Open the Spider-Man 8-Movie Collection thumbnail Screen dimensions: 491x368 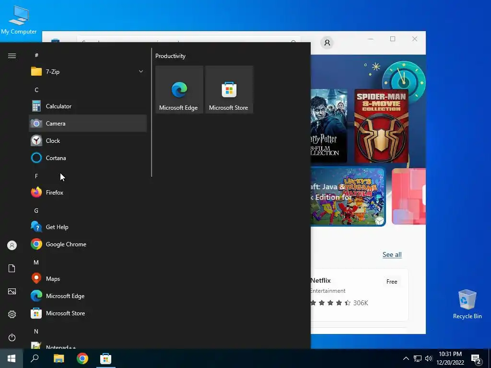381,126
